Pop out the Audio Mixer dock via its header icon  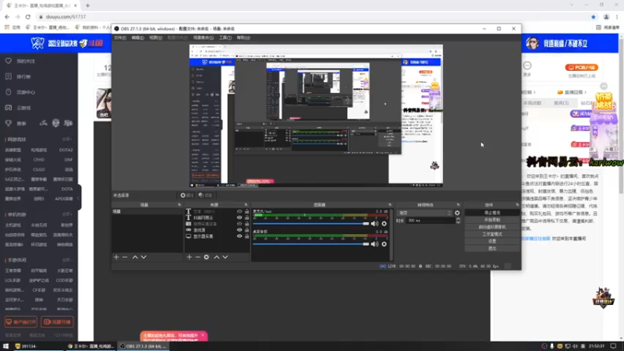[x=389, y=204]
